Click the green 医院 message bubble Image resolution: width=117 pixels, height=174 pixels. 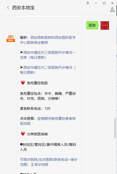(x=92, y=25)
